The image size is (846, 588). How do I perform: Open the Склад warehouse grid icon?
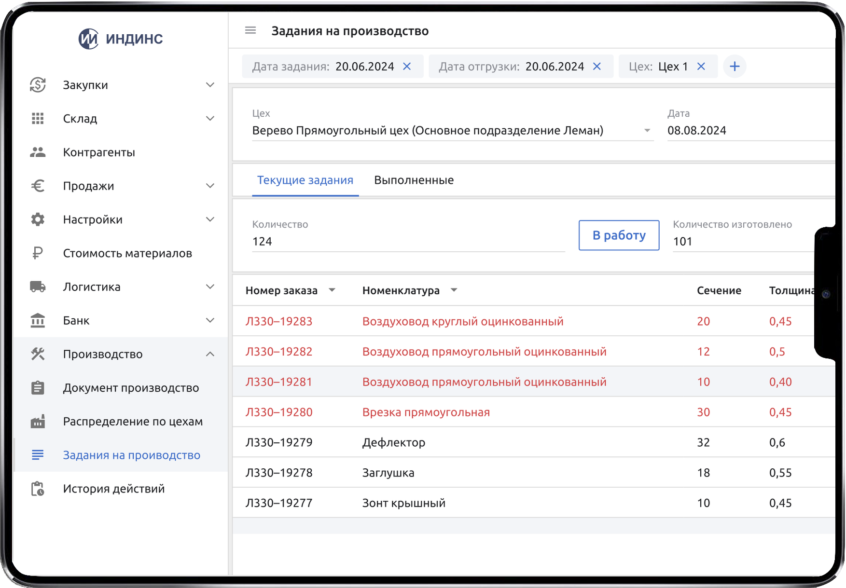(37, 118)
